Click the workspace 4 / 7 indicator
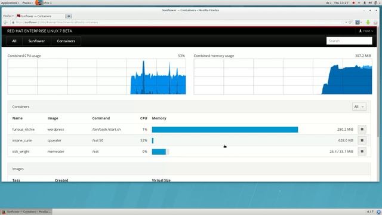The width and height of the screenshot is (382, 215). (370, 211)
